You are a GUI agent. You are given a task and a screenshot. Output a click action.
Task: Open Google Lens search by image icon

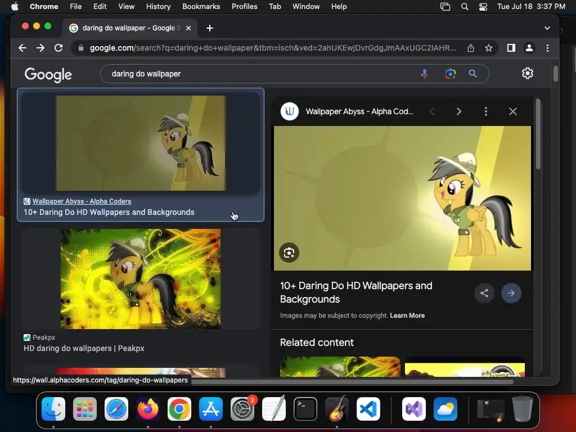(451, 74)
